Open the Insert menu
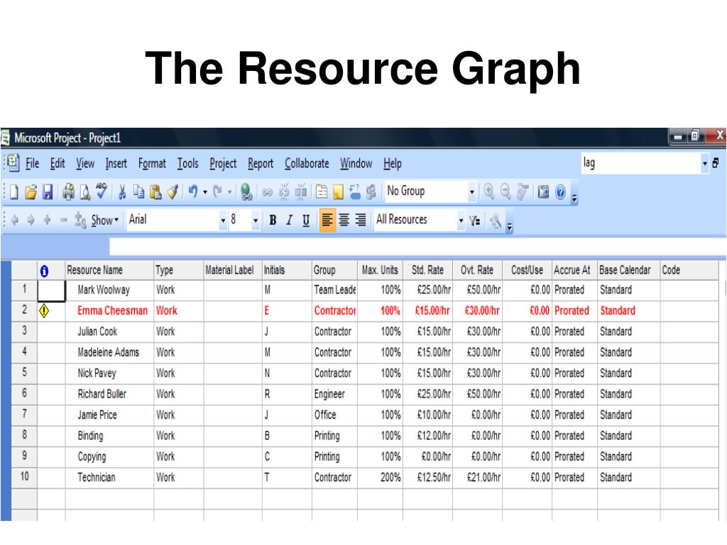Viewport: 727px width, 545px height. 116,164
